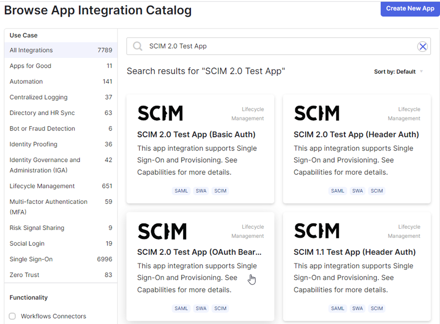Click the magnifier search icon

138,46
